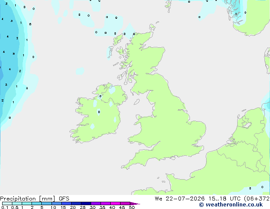Select the 40–45 mm magenta legend swatch

[x=115, y=203]
